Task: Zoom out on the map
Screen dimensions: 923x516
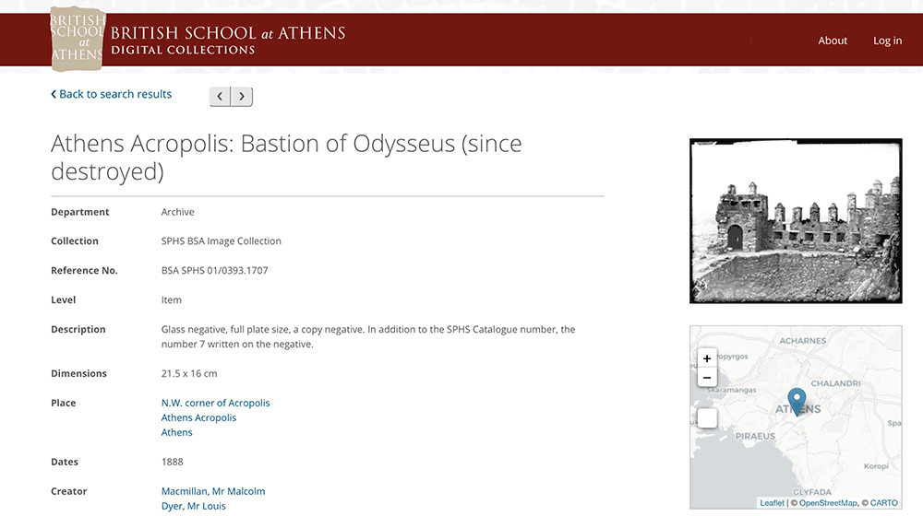Action: coord(707,378)
